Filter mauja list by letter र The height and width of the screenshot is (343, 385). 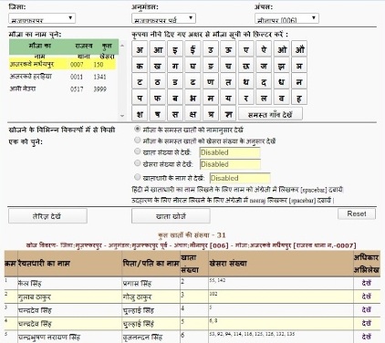pos(246,98)
